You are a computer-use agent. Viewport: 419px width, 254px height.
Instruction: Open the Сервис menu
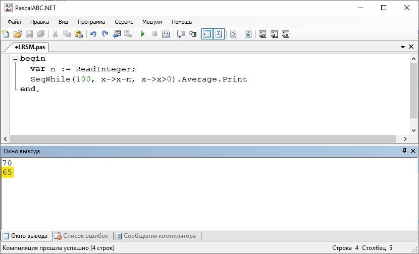[124, 22]
